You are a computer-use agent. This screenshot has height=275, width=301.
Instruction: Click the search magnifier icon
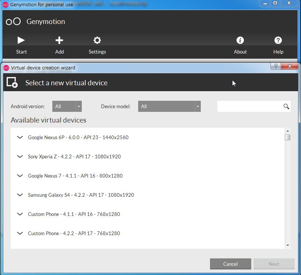[286, 106]
